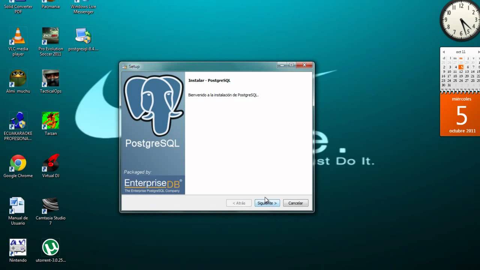The width and height of the screenshot is (480, 270).
Task: Go to previous month in calendar gadget
Action: click(x=444, y=52)
